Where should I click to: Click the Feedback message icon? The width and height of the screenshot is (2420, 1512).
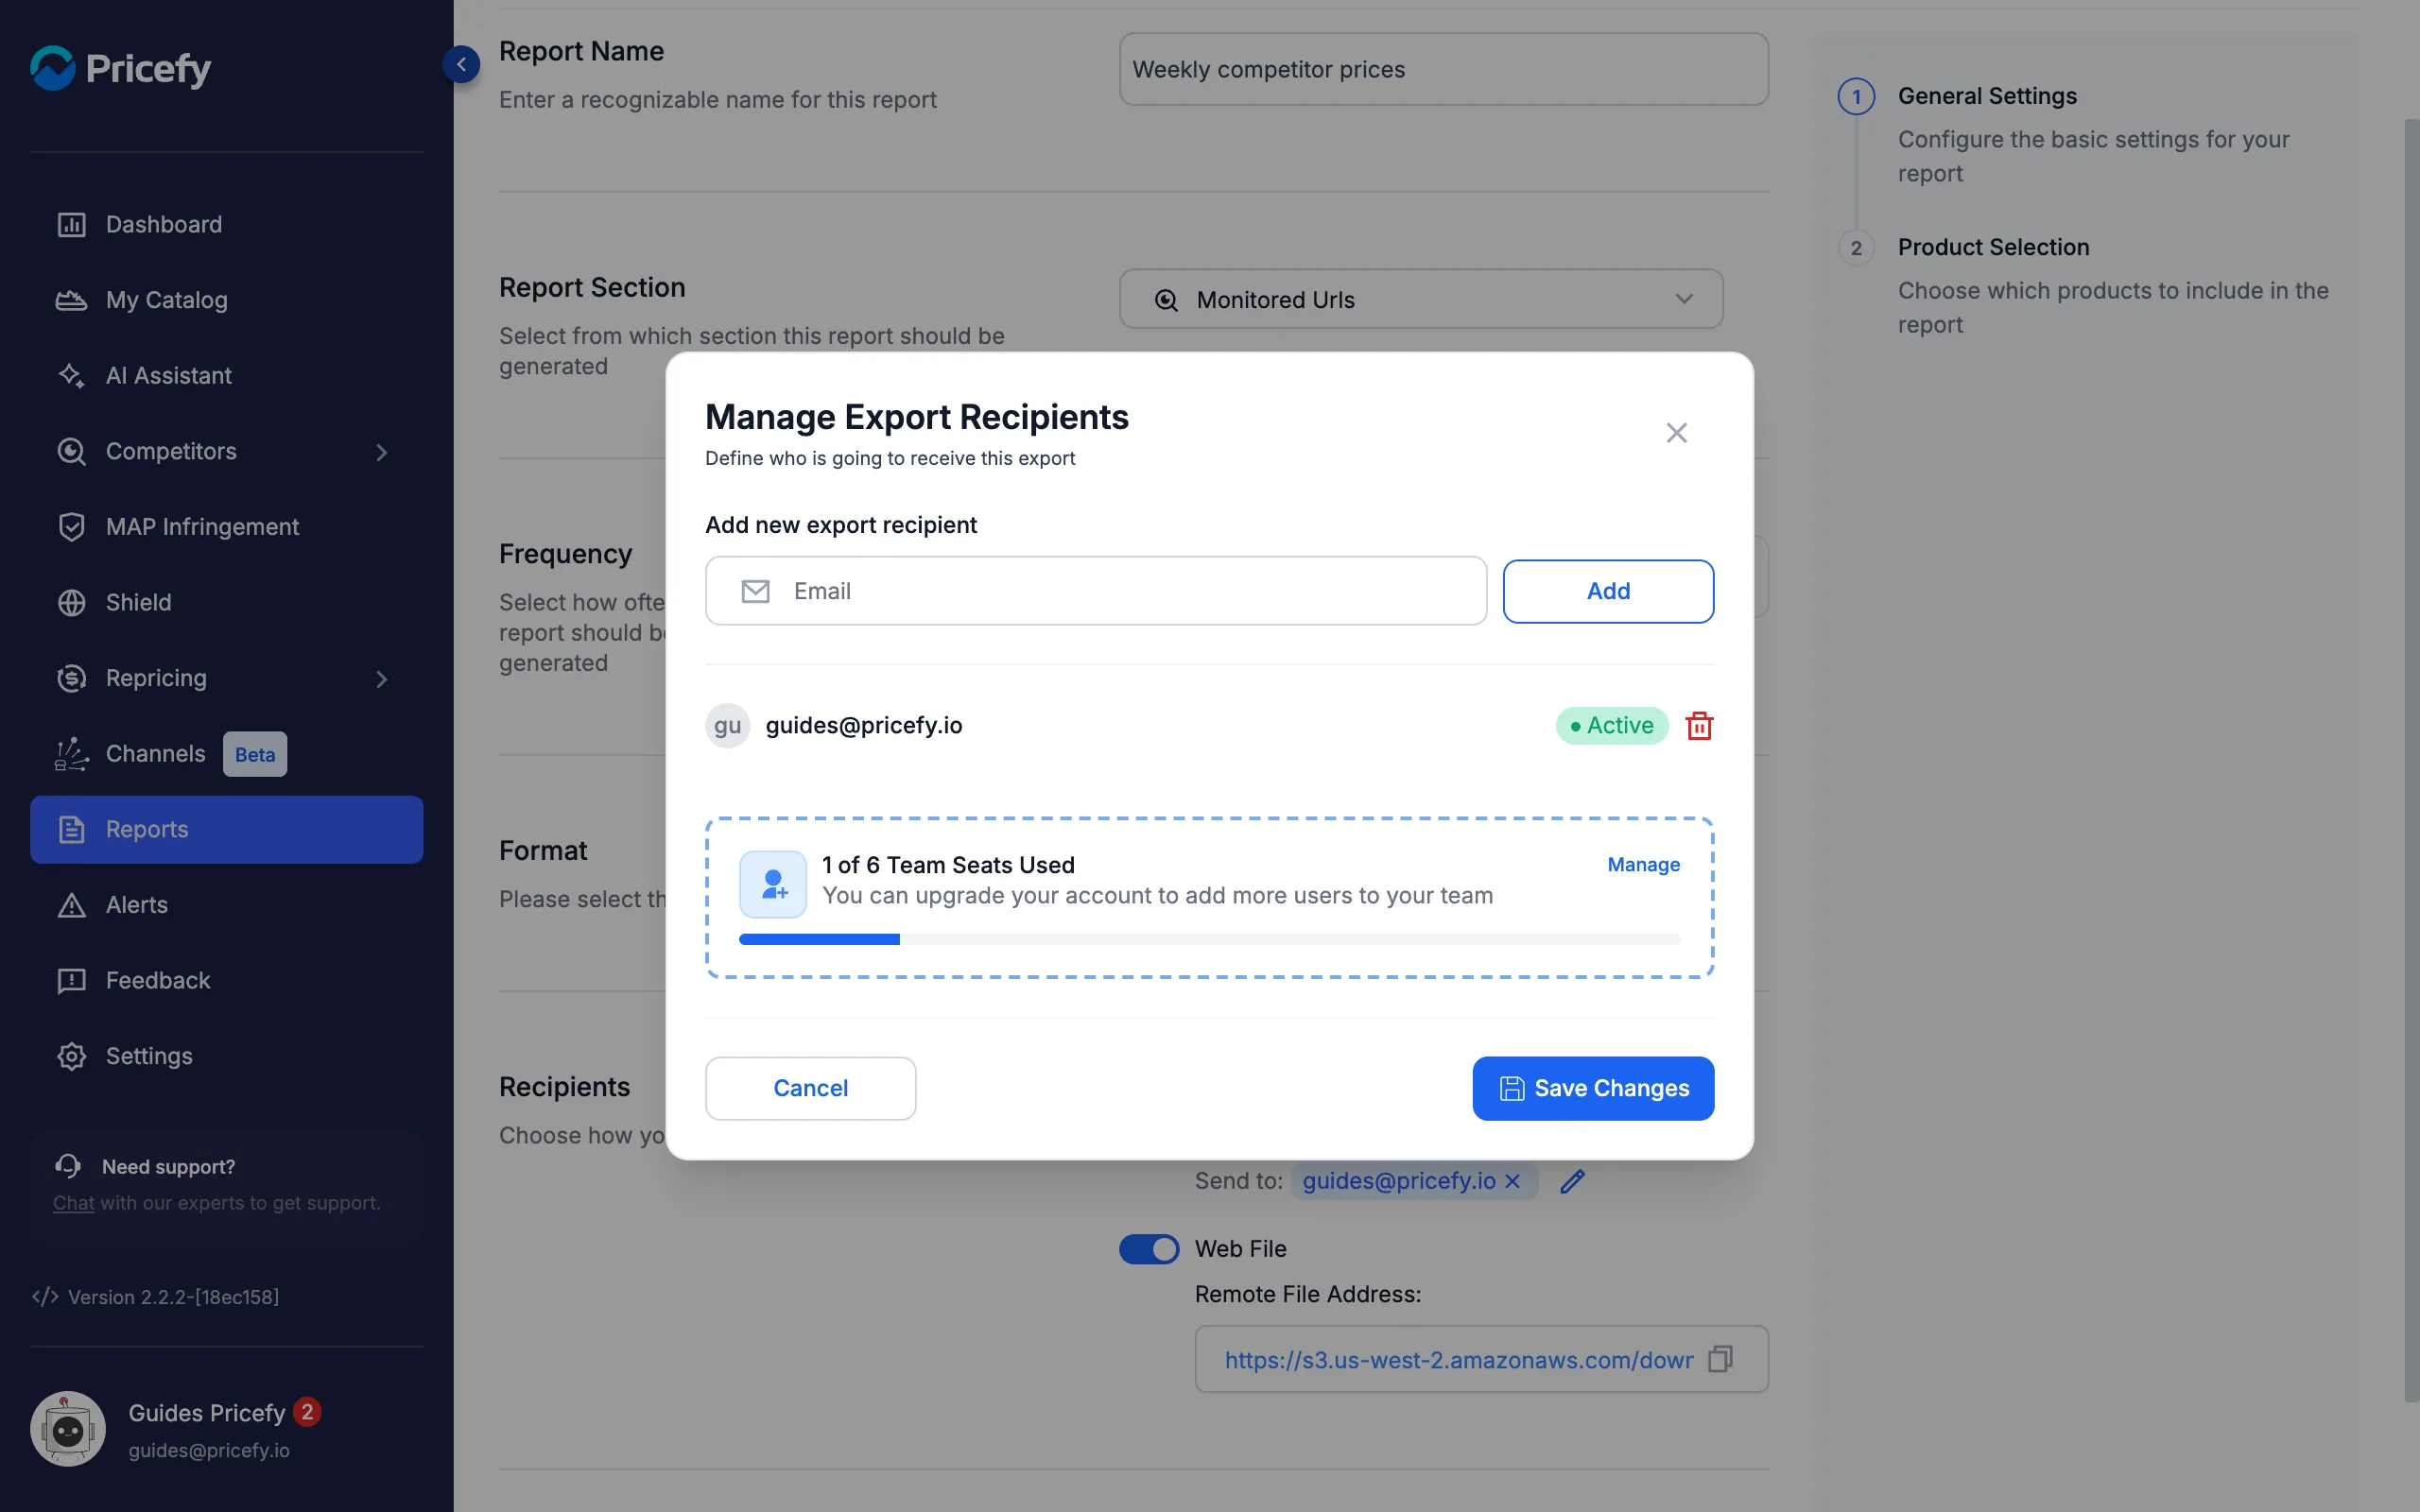click(x=71, y=981)
